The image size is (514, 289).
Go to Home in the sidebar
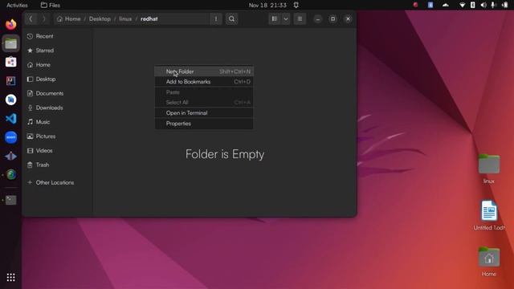pyautogui.click(x=57, y=65)
